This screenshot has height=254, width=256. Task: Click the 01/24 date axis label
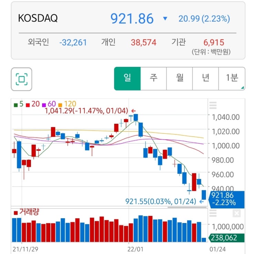217,249
